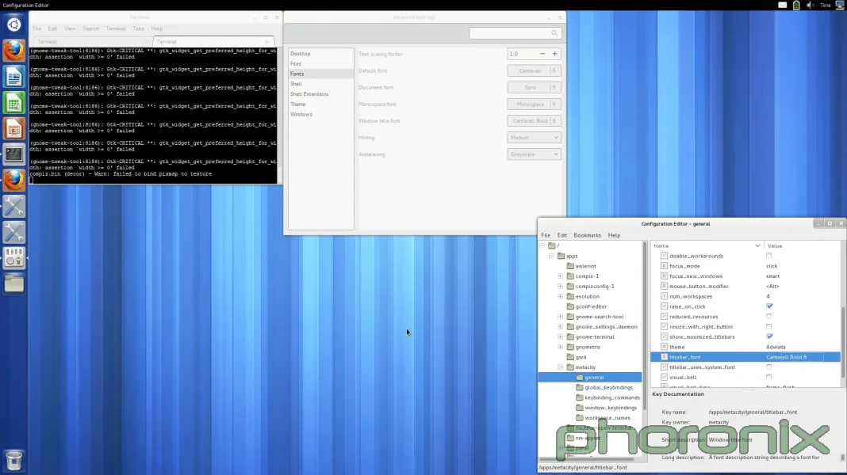Collapse the metacity tree folder
Image resolution: width=847 pixels, height=475 pixels.
pos(560,367)
